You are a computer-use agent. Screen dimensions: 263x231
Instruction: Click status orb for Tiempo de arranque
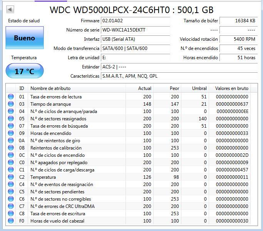coord(11,104)
